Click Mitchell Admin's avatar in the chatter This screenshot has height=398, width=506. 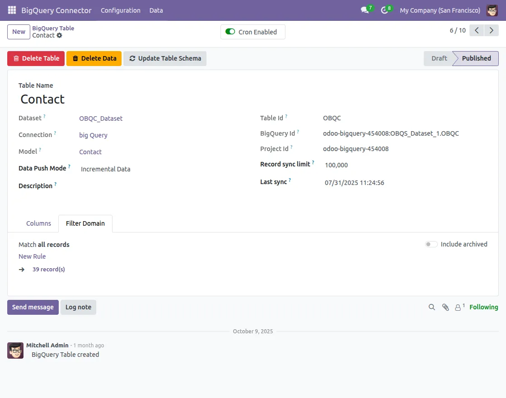pyautogui.click(x=15, y=351)
